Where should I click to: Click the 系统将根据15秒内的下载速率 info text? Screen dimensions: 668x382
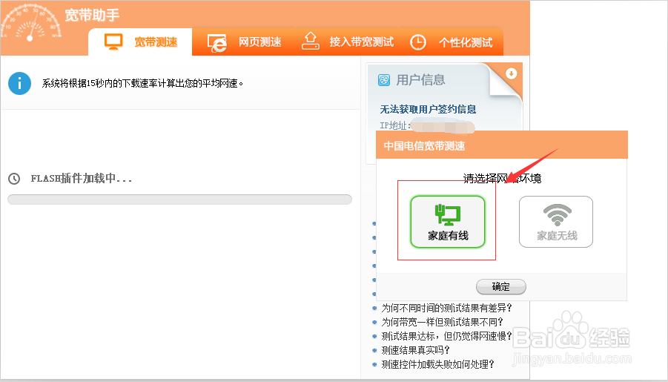(x=142, y=83)
